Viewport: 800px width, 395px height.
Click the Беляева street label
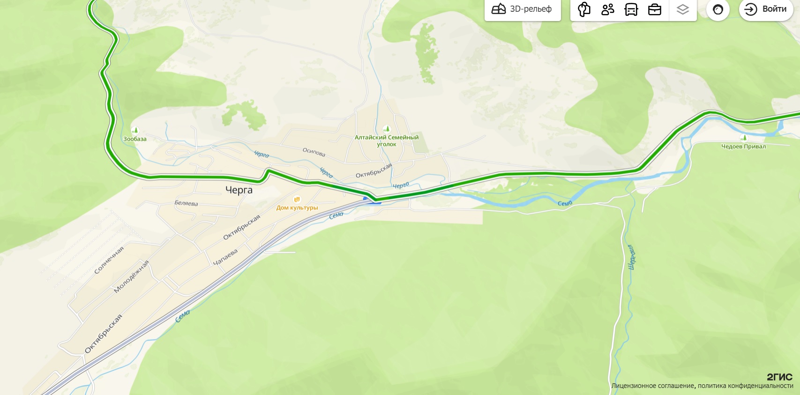point(186,203)
